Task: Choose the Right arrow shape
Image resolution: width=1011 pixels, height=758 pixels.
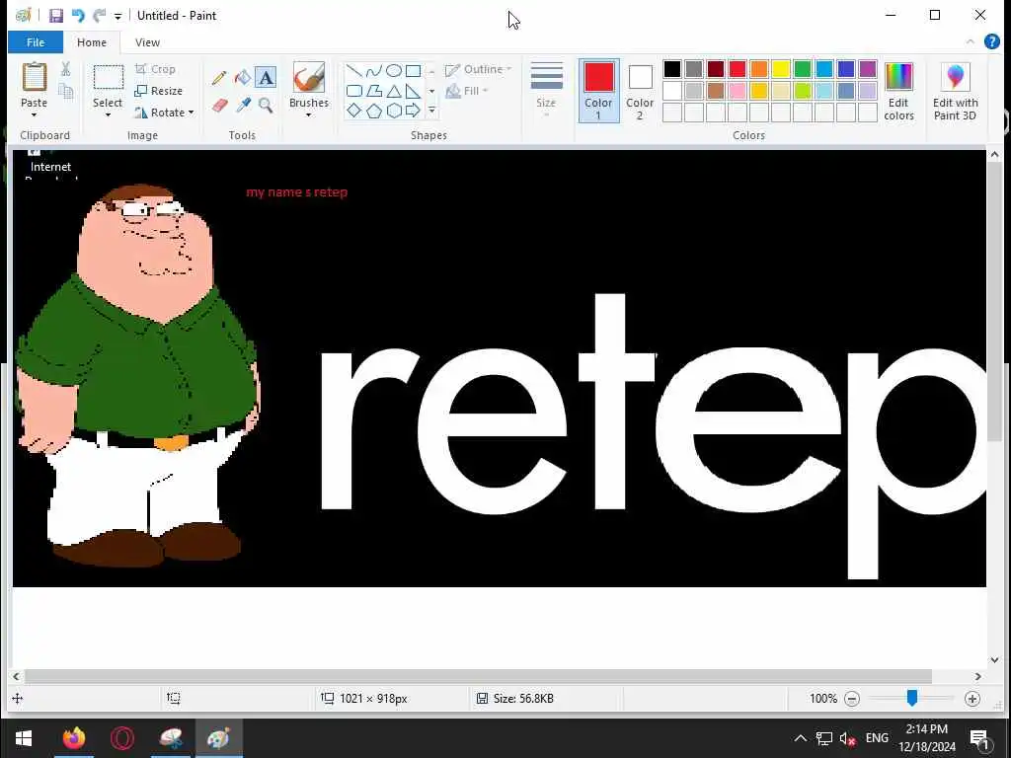Action: click(x=414, y=111)
